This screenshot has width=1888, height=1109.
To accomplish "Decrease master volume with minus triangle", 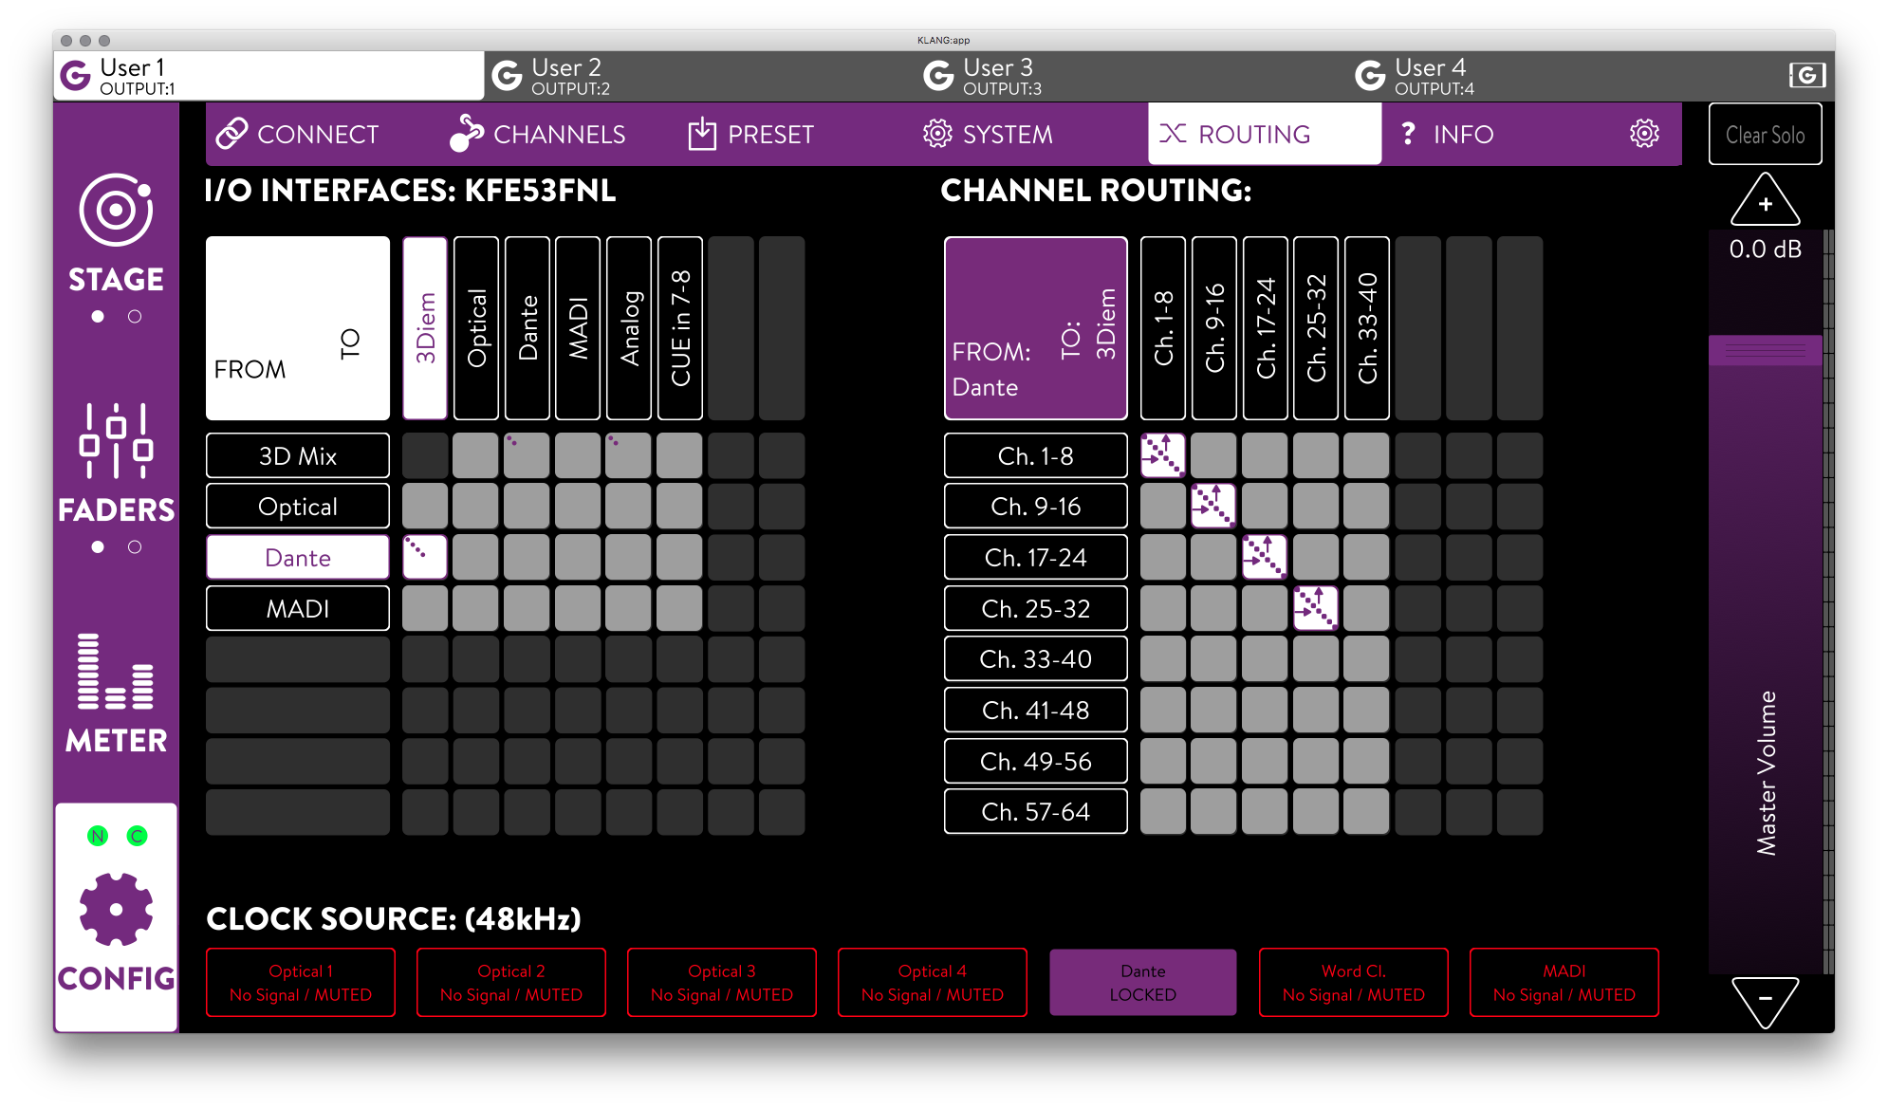I will click(1765, 1001).
